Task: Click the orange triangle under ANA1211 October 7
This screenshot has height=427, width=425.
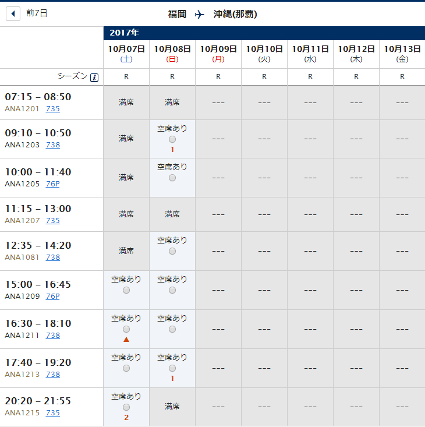Action: (x=126, y=340)
